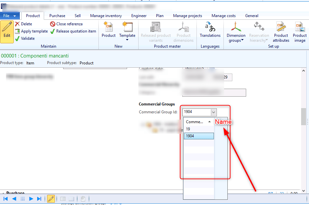Click the Product image icon

click(299, 32)
